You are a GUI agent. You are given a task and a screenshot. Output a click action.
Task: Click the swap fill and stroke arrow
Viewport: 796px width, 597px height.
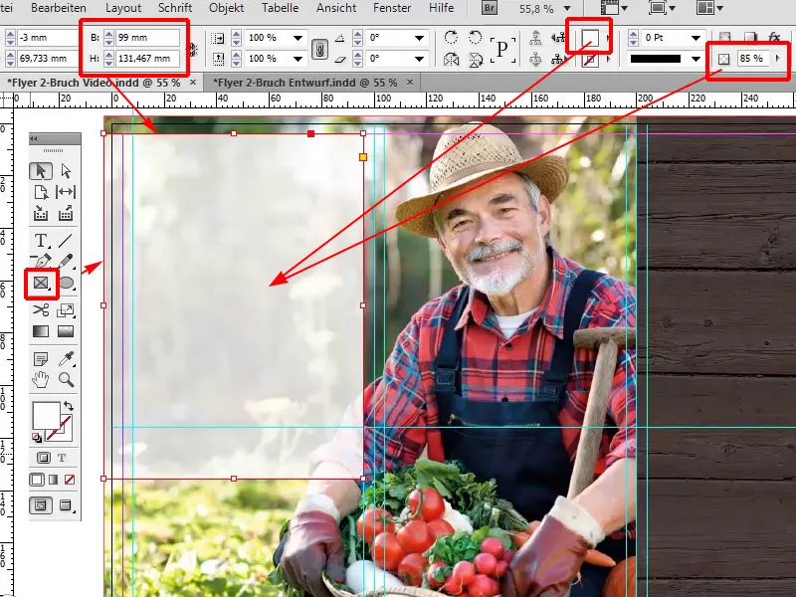[68, 406]
